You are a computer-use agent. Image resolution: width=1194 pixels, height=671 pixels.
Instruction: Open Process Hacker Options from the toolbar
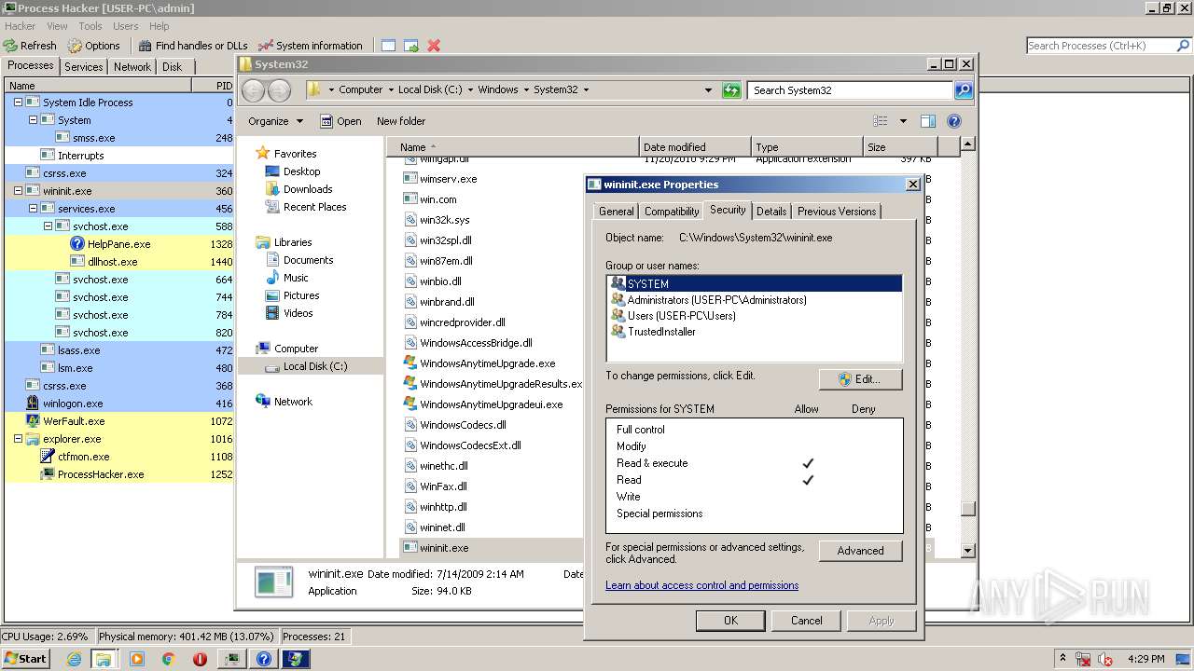click(x=94, y=45)
